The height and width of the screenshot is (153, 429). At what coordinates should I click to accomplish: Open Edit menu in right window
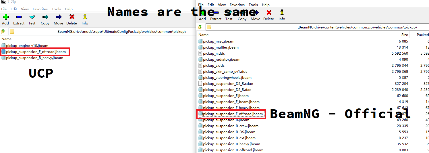coord(211,5)
